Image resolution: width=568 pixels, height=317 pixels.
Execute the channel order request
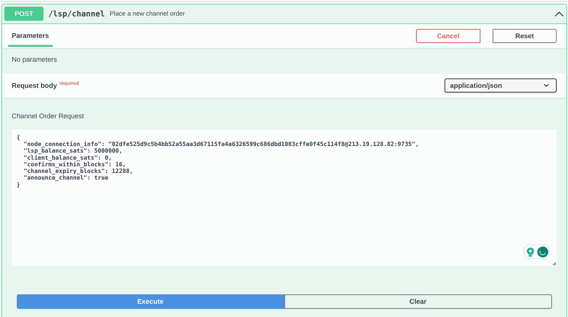(150, 301)
